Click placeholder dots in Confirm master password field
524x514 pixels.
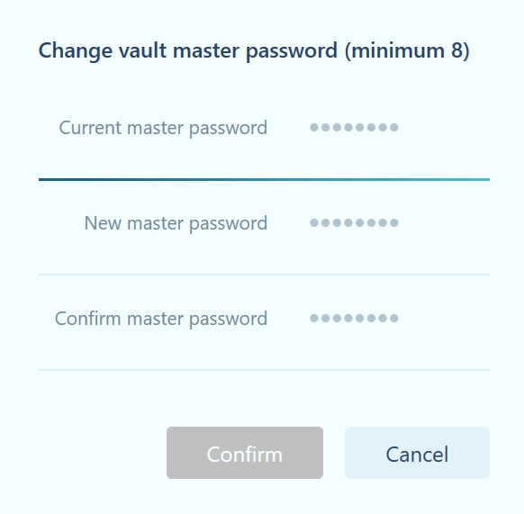click(354, 318)
